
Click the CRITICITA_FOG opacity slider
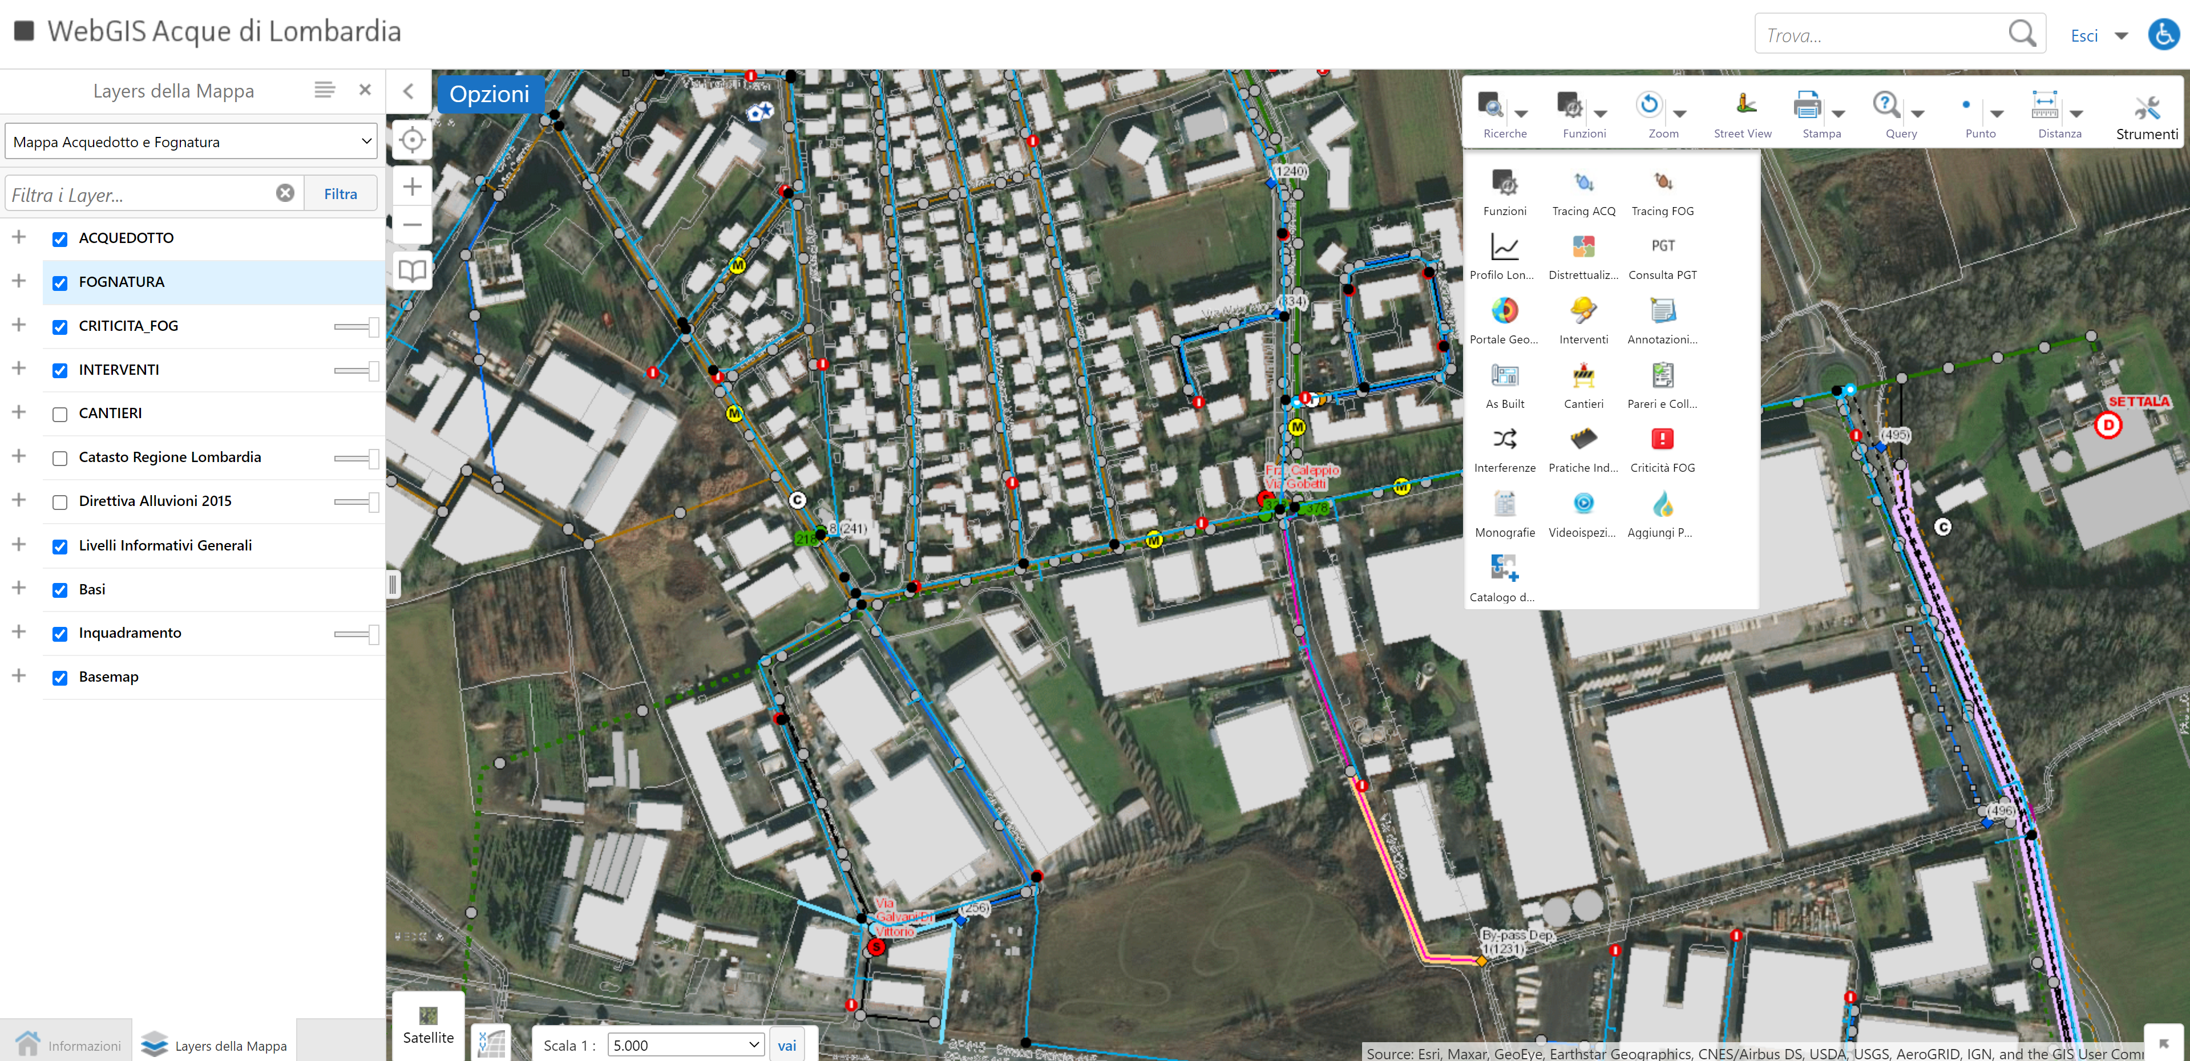[356, 326]
